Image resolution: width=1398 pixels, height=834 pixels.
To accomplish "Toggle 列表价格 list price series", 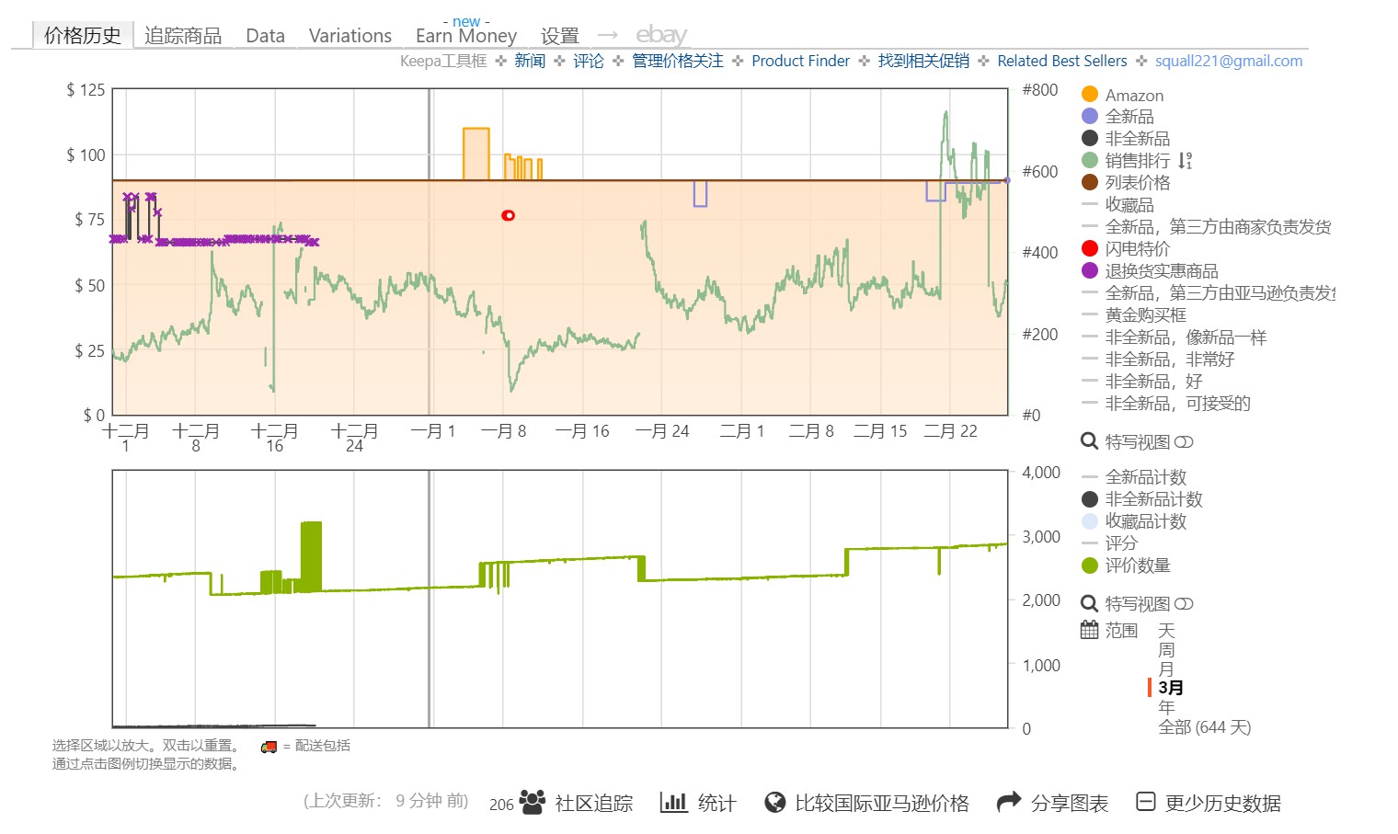I will 1090,183.
